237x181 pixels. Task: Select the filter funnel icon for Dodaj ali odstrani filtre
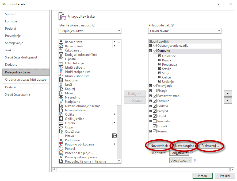click(x=61, y=55)
